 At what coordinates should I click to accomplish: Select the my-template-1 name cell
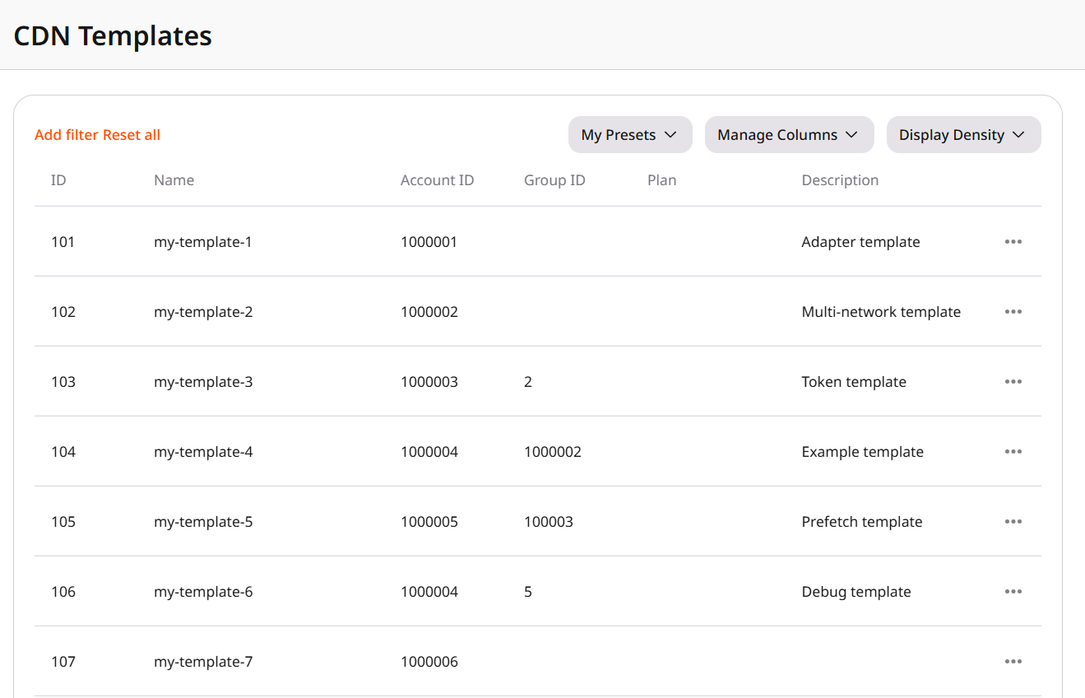pyautogui.click(x=203, y=242)
